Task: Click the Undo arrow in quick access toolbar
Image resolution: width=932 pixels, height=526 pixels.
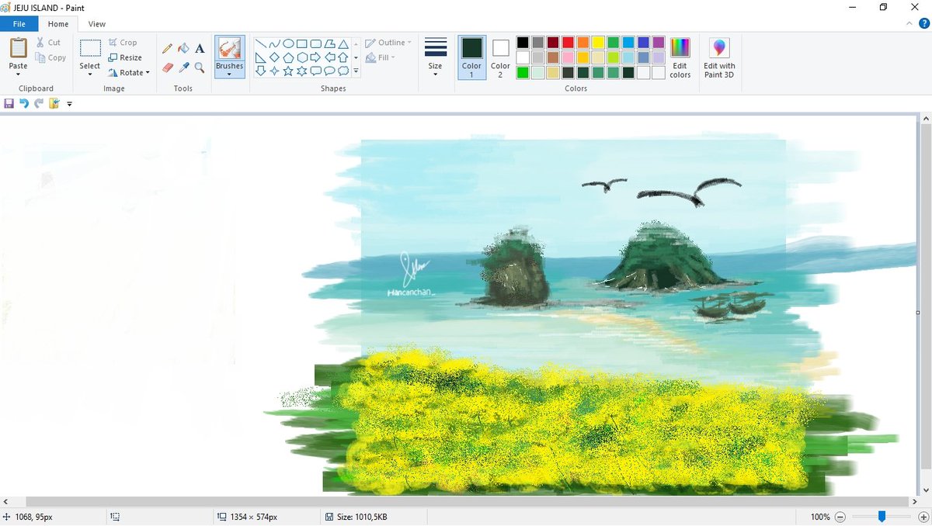Action: (x=24, y=103)
